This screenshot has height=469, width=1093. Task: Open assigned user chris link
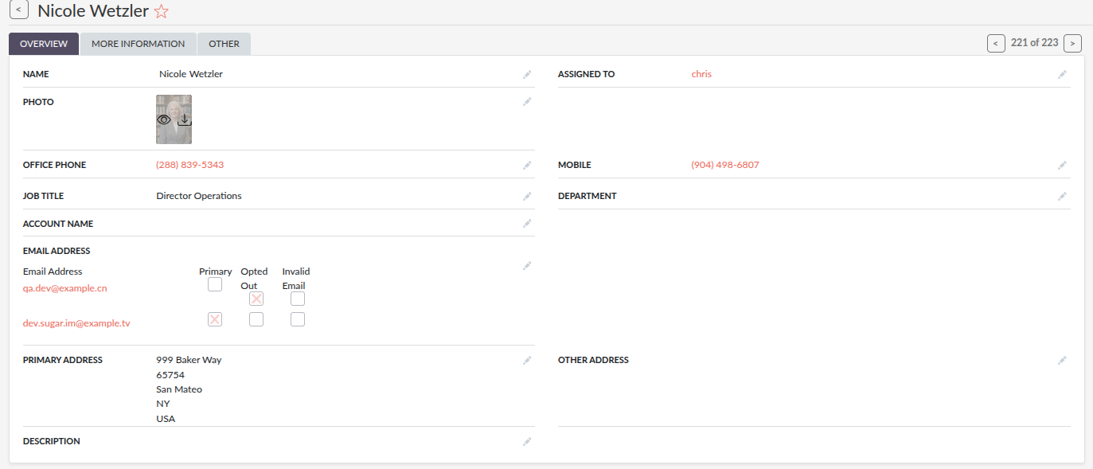tap(701, 74)
